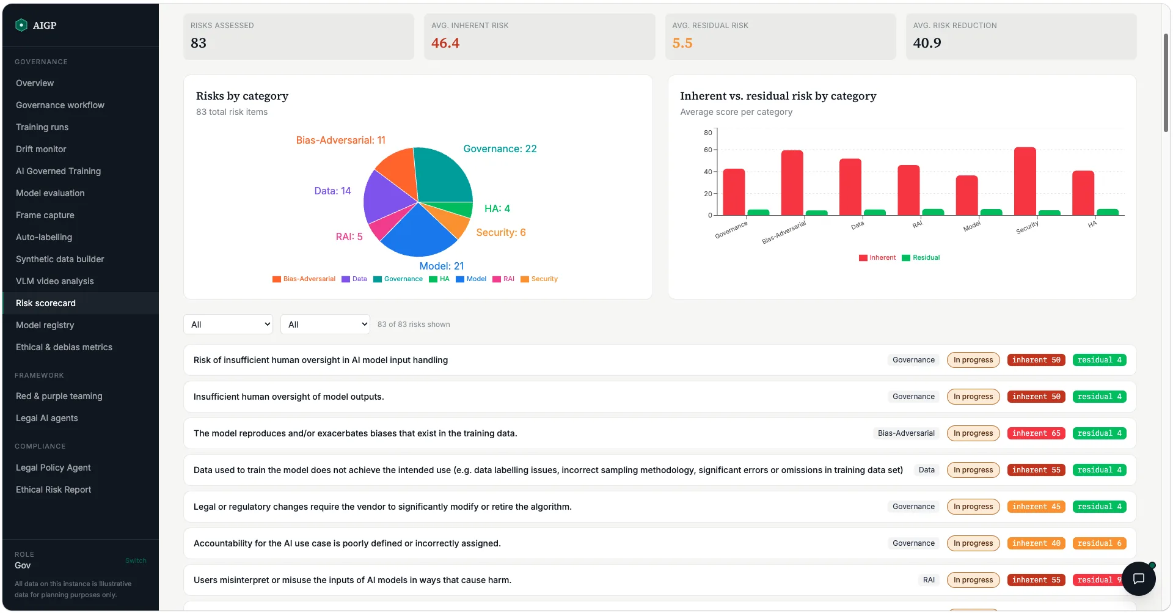Image resolution: width=1173 pixels, height=613 pixels.
Task: Toggle the Residual series legend swatch
Action: point(906,258)
